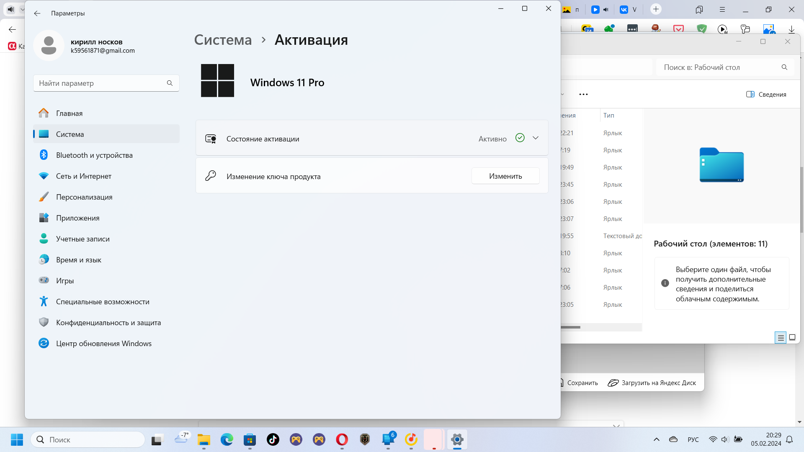Switch to list details view icon
The image size is (804, 452).
781,337
